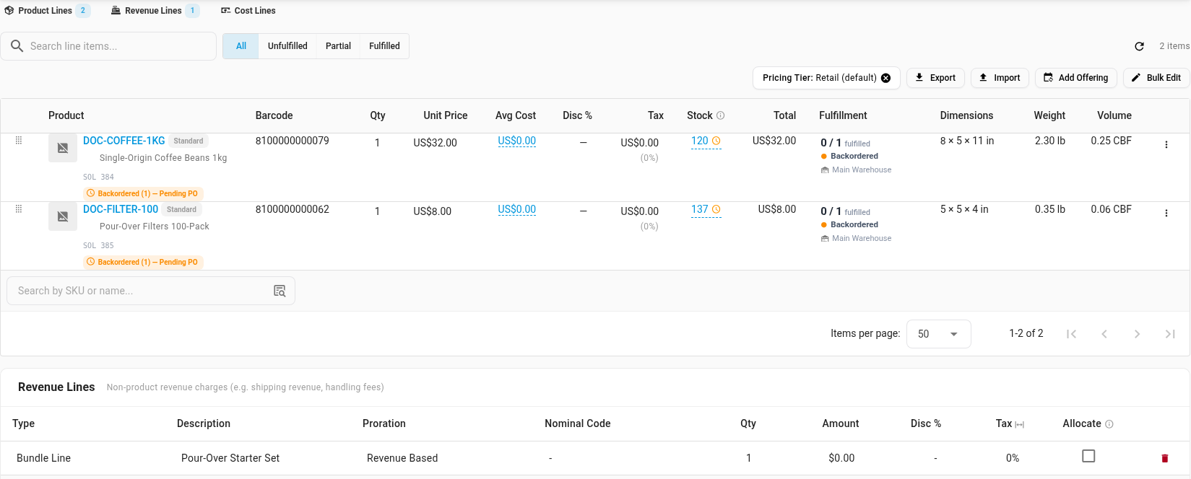This screenshot has height=479, width=1191.
Task: Switch to the Revenue Lines tab
Action: (x=155, y=11)
